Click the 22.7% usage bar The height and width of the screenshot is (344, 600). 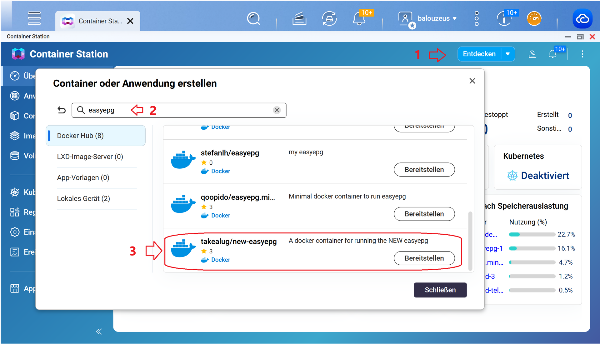coord(532,235)
